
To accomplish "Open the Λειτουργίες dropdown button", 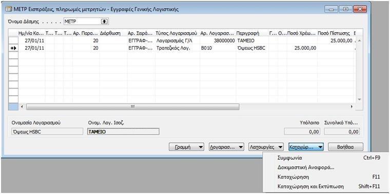I will point(266,147).
